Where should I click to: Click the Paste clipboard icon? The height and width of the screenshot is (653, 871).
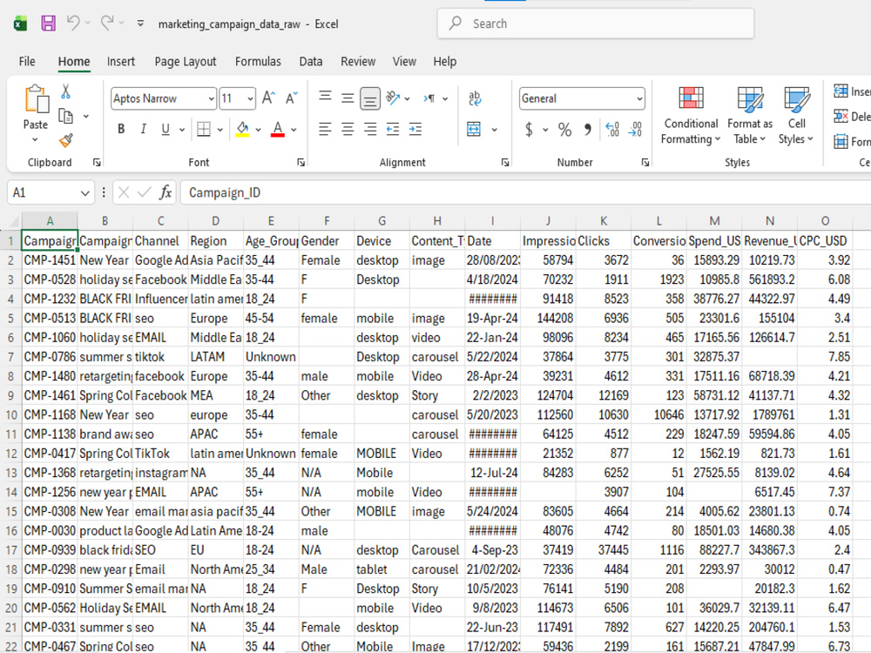coord(36,100)
